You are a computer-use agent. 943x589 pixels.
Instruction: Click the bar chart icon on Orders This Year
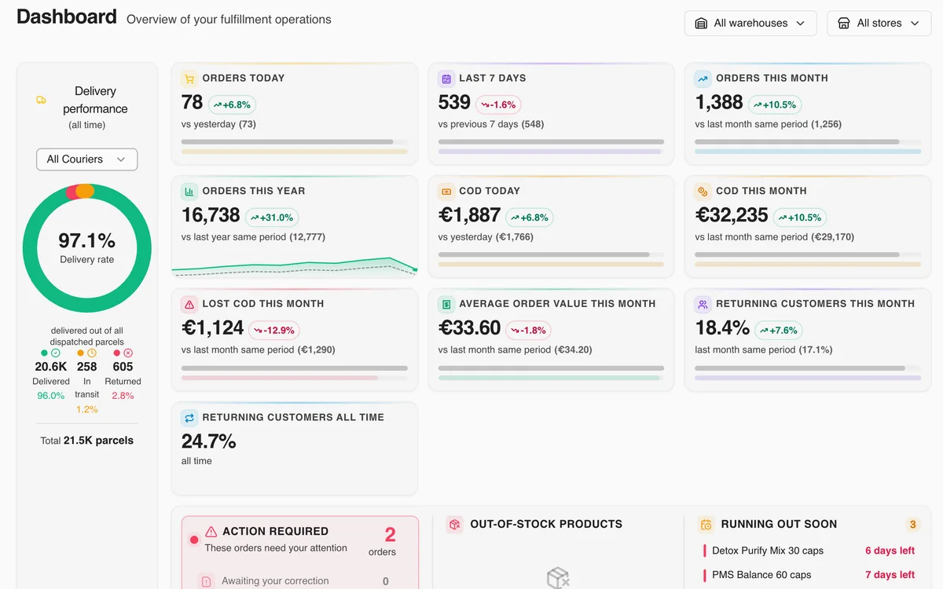(189, 191)
